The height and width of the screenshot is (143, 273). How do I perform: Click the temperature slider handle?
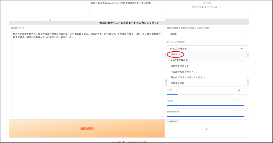245,116
